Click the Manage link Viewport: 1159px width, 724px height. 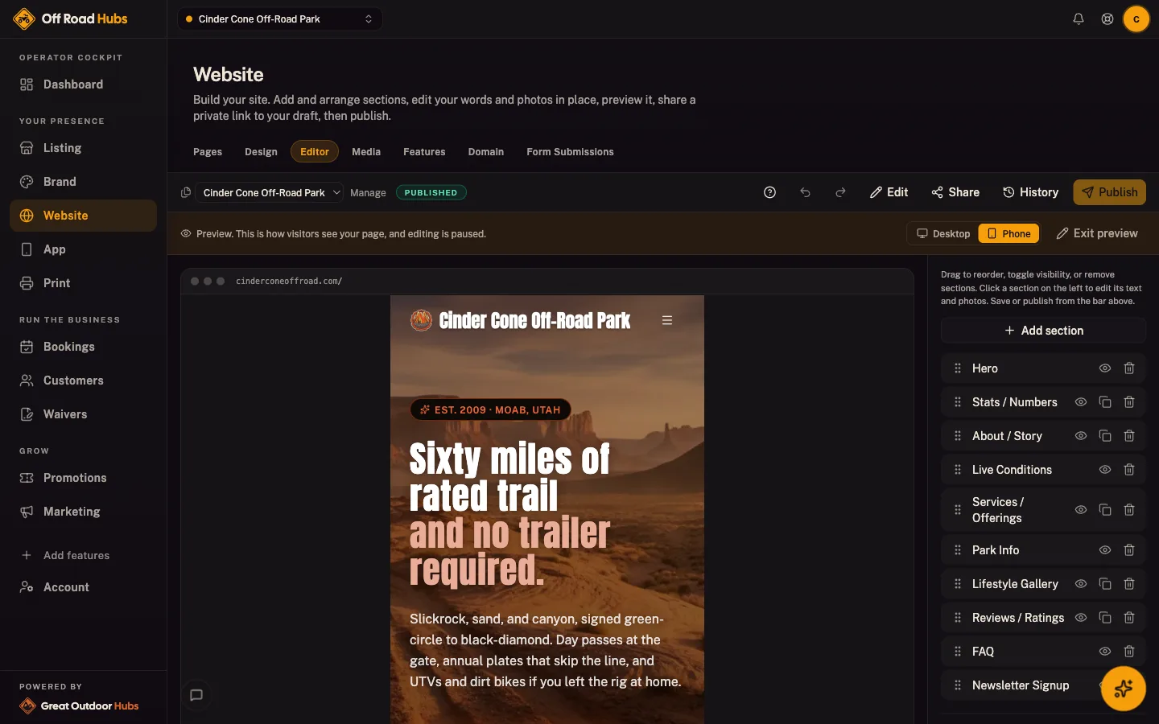[x=368, y=192]
